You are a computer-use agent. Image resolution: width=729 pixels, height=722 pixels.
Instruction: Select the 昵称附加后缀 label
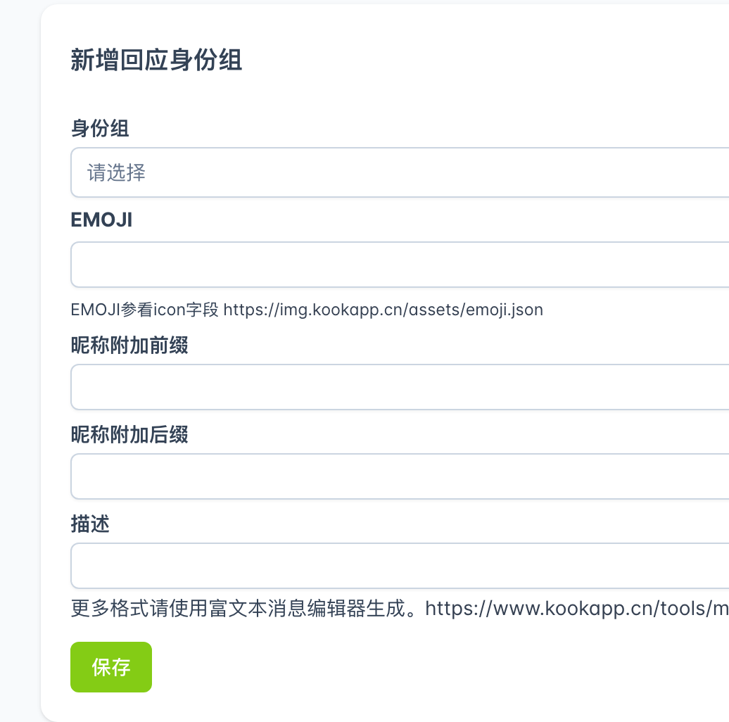129,435
